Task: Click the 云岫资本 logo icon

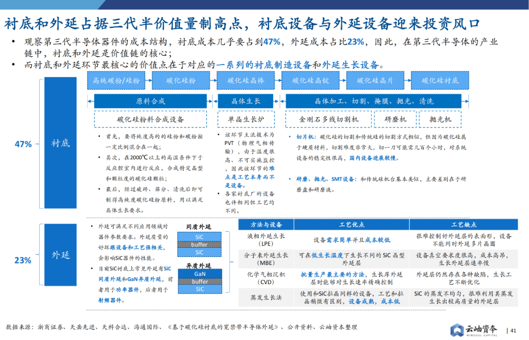Action: [x=457, y=330]
